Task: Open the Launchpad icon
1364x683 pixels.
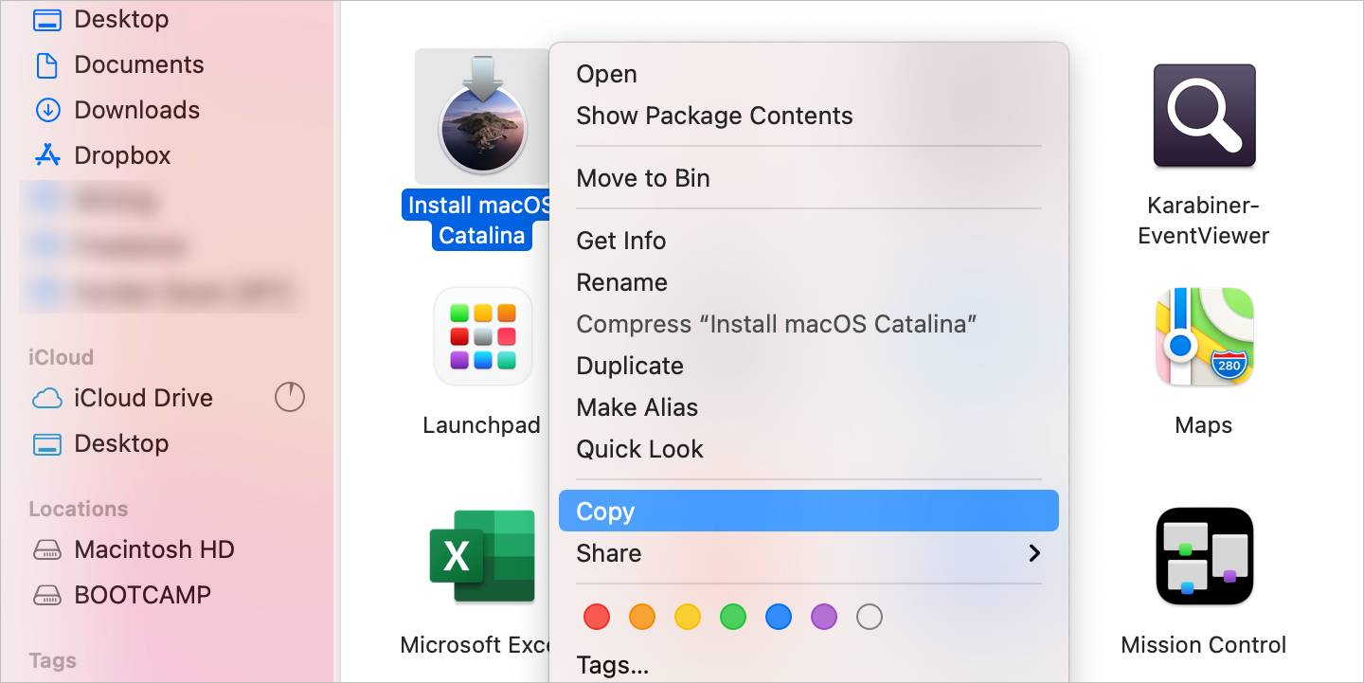Action: pos(482,336)
